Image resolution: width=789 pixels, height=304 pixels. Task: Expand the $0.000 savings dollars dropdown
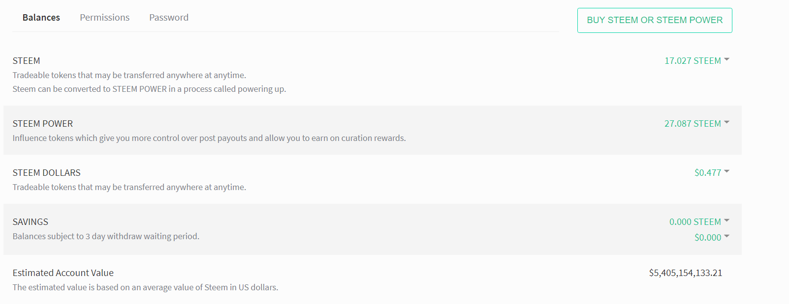(708, 238)
